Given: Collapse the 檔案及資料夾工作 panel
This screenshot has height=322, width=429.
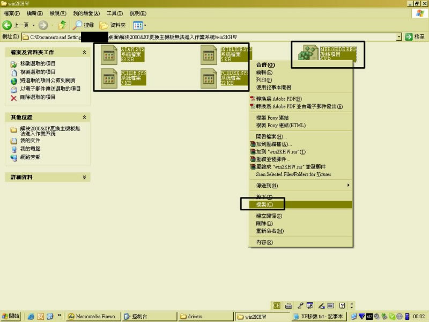Looking at the screenshot, I should click(x=84, y=52).
